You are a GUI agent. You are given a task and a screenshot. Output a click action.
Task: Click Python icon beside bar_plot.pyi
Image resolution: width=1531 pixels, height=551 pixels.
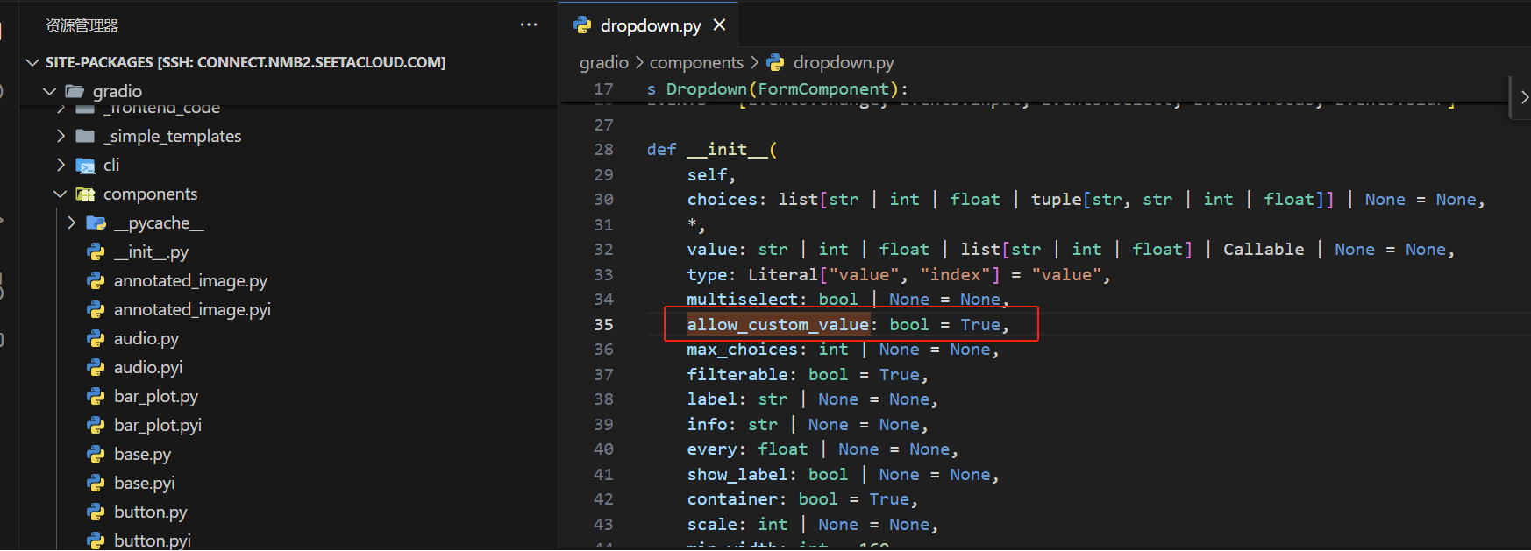(x=96, y=425)
